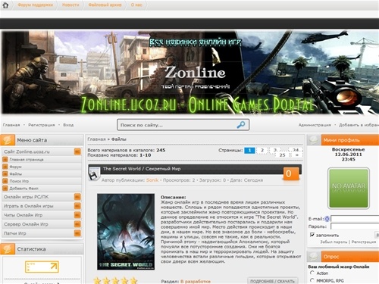Select the MMORPG, RPG poll option
The height and width of the screenshot is (284, 379).
312,280
